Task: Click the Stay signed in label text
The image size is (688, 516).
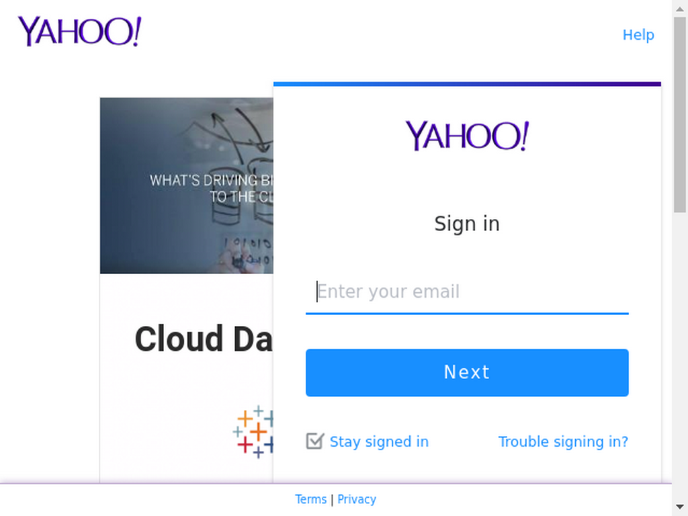Action: (x=379, y=441)
